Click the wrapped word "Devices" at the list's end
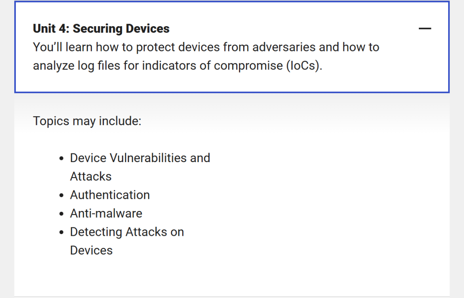Image resolution: width=464 pixels, height=298 pixels. point(92,250)
